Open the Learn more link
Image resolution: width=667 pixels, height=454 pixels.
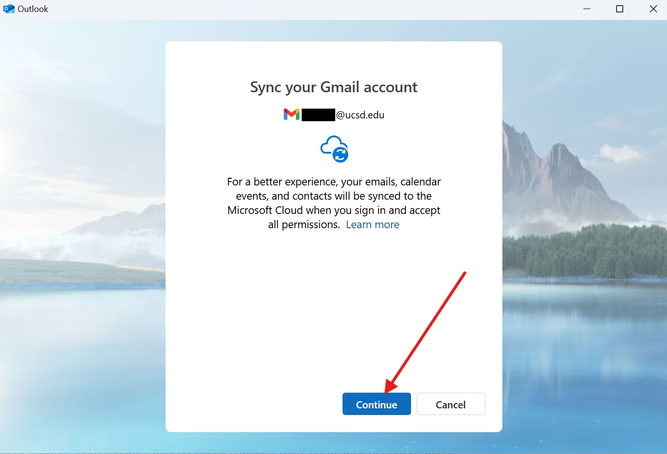pos(372,225)
